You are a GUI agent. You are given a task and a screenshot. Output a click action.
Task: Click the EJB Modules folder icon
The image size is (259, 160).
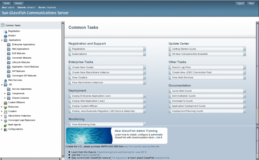(x=9, y=53)
